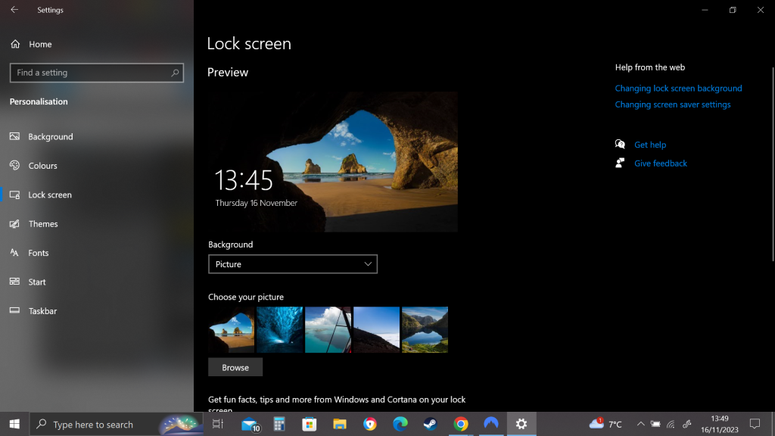Click the Start tiles icon in sidebar
Screen dimensions: 775x436
pos(14,282)
